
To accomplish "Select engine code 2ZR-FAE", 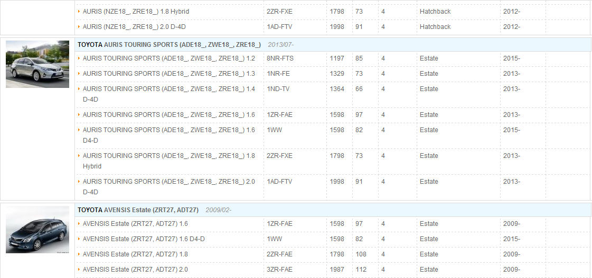I will [x=279, y=254].
